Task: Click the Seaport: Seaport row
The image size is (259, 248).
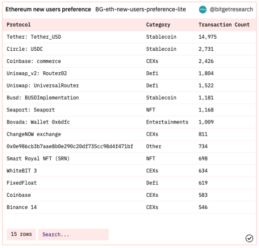Action: click(x=129, y=110)
